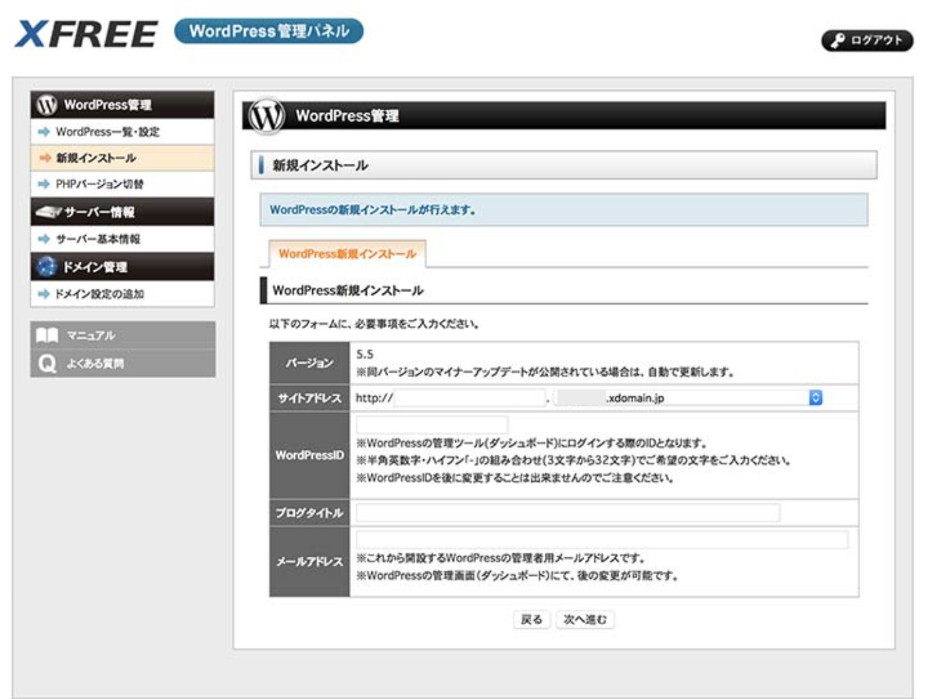The width and height of the screenshot is (948, 699).
Task: Click the version value 5.5
Action: click(x=365, y=354)
